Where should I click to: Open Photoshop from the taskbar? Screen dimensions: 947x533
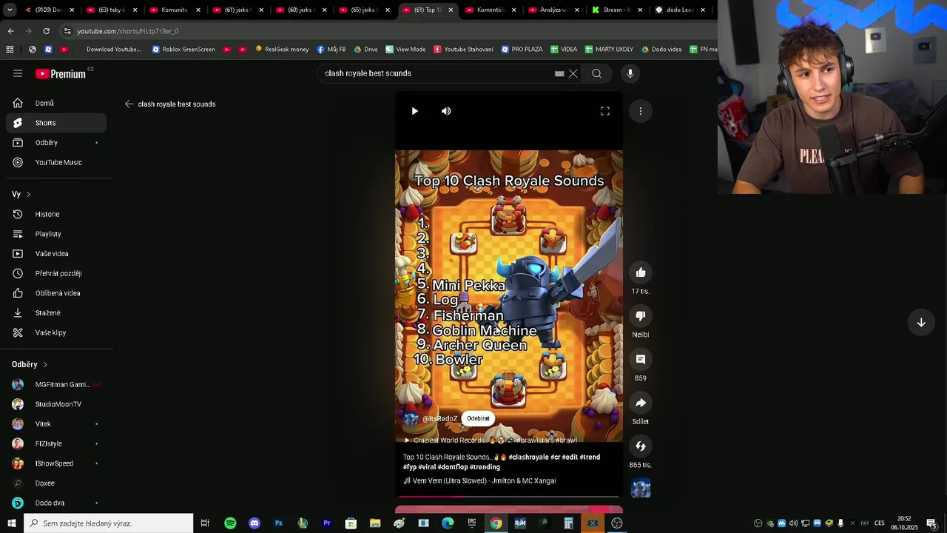pyautogui.click(x=278, y=523)
